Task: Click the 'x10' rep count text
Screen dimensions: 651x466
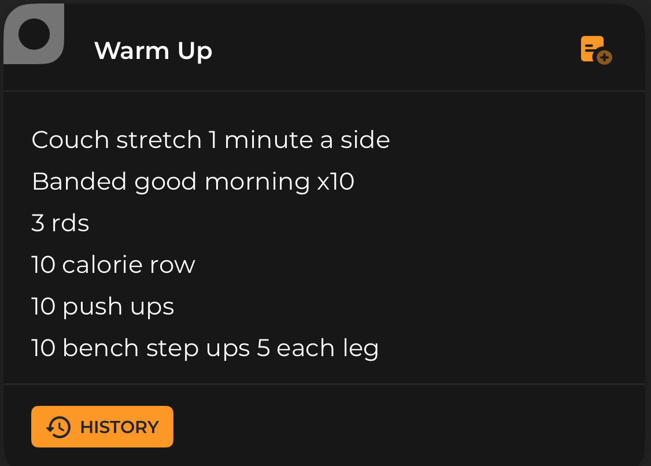Action: tap(335, 182)
